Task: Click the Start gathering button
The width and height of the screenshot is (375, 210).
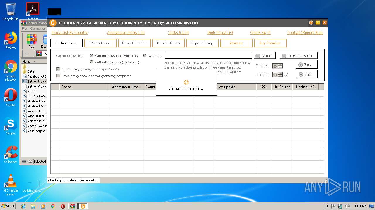Action: 306,65
